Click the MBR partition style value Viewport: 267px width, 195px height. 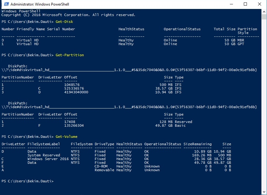(241, 40)
